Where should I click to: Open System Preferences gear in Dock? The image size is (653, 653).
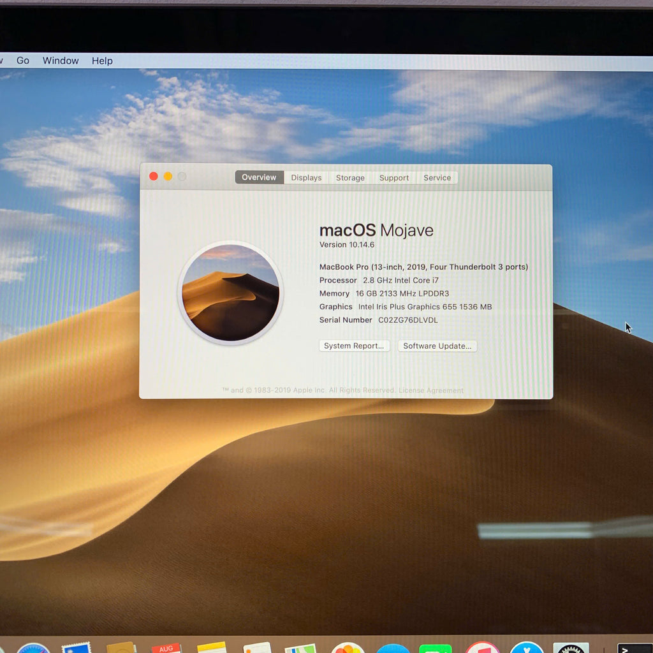pyautogui.click(x=571, y=648)
